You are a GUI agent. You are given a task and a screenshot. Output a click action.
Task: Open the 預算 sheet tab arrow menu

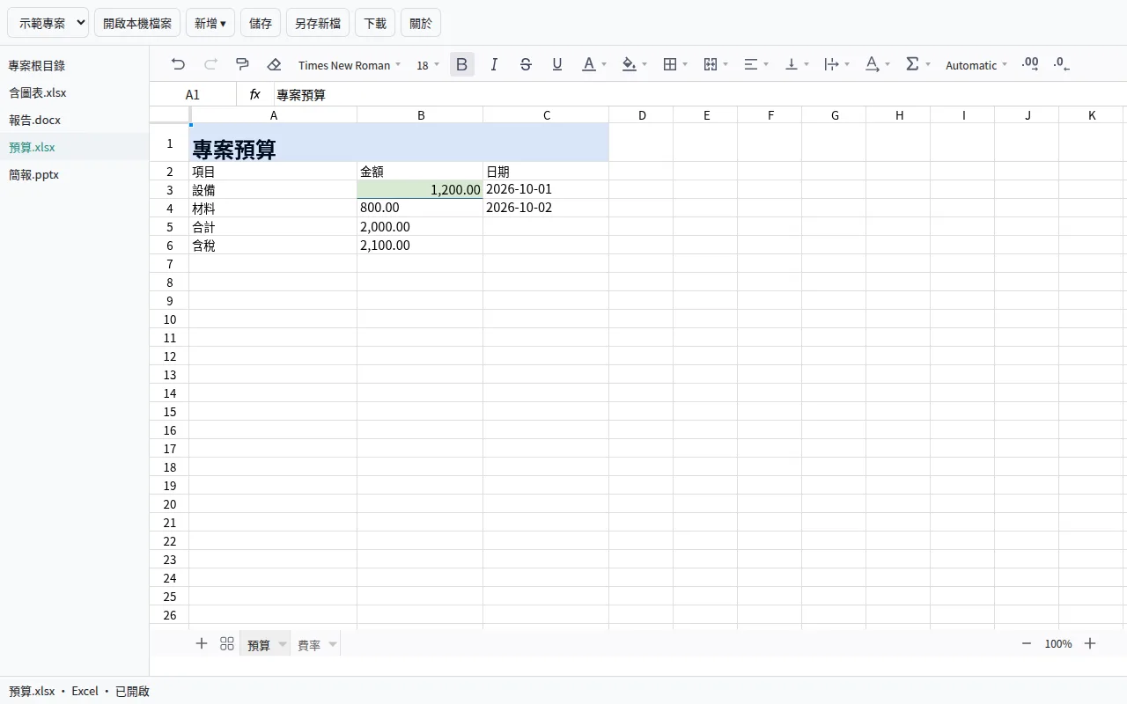point(283,645)
